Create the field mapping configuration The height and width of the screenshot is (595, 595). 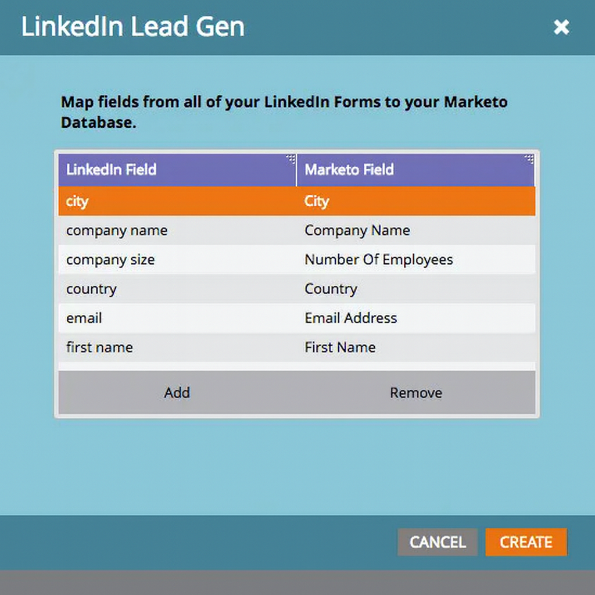point(526,542)
